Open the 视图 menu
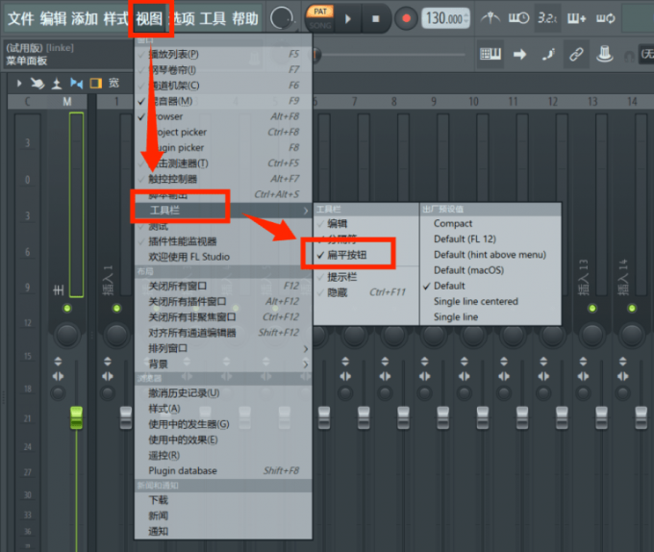The height and width of the screenshot is (552, 654). pyautogui.click(x=149, y=18)
